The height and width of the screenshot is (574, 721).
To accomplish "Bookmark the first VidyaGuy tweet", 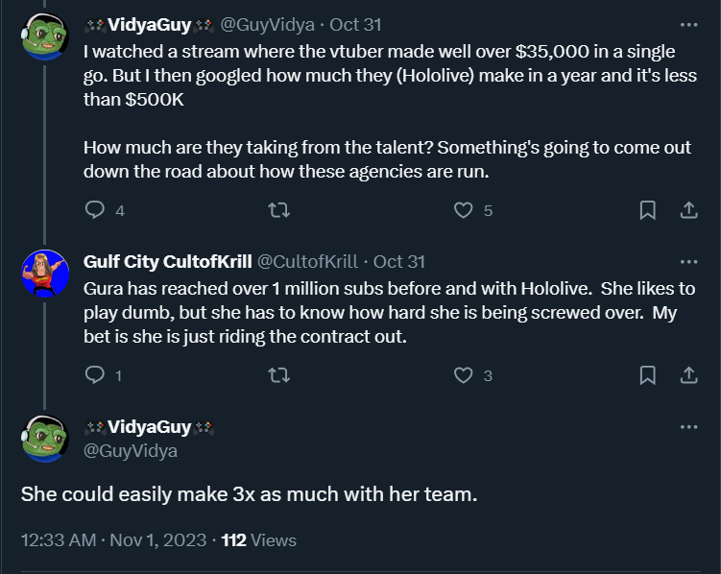I will point(648,209).
